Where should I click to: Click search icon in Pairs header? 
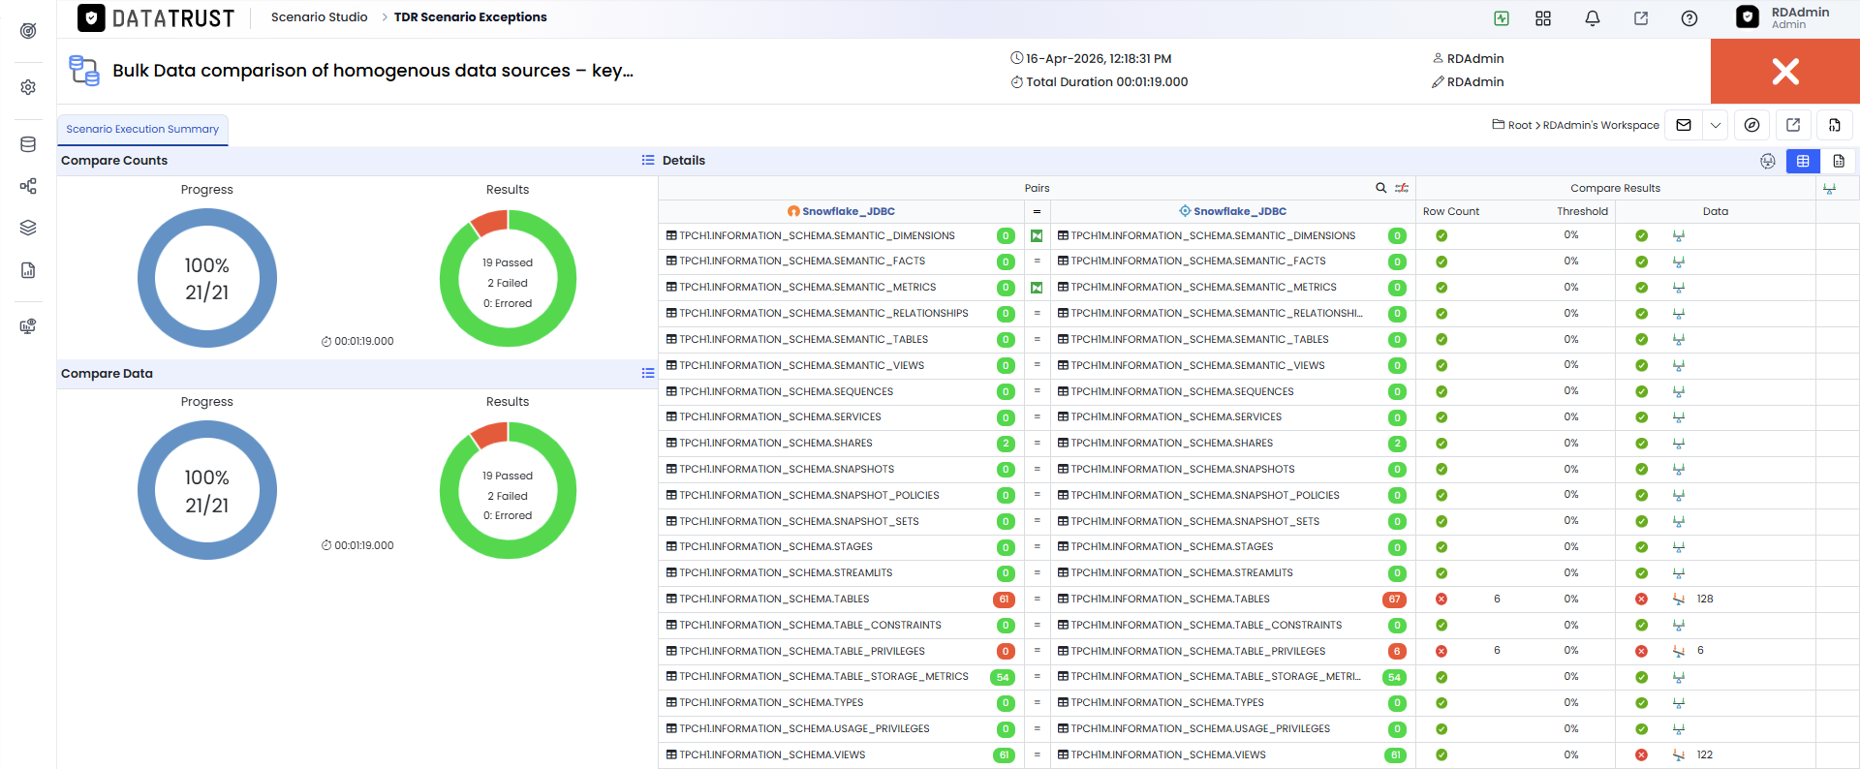pyautogui.click(x=1380, y=188)
